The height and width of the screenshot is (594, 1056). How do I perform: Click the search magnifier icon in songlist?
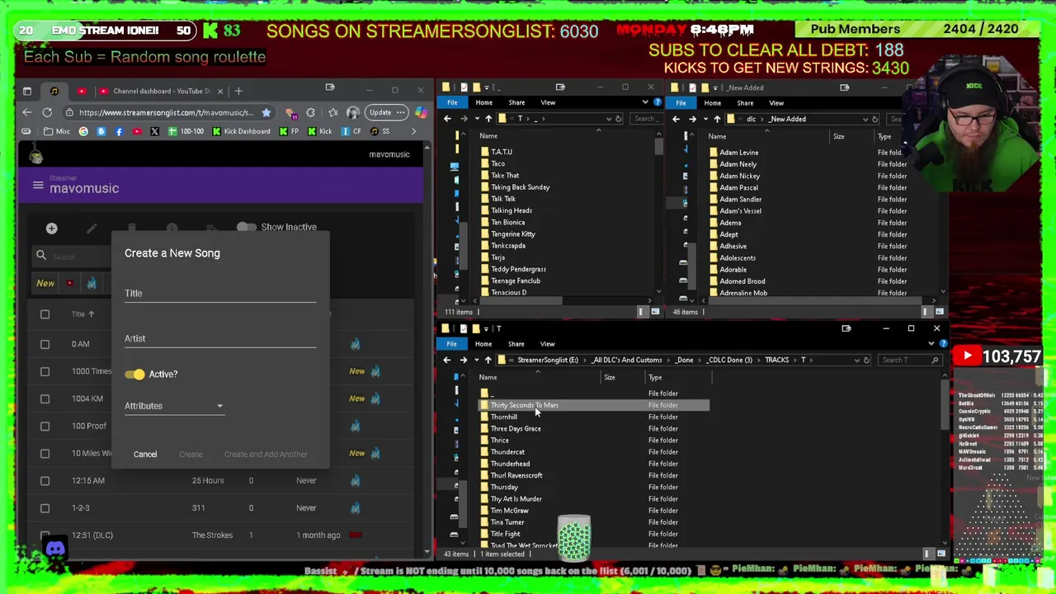tap(41, 256)
